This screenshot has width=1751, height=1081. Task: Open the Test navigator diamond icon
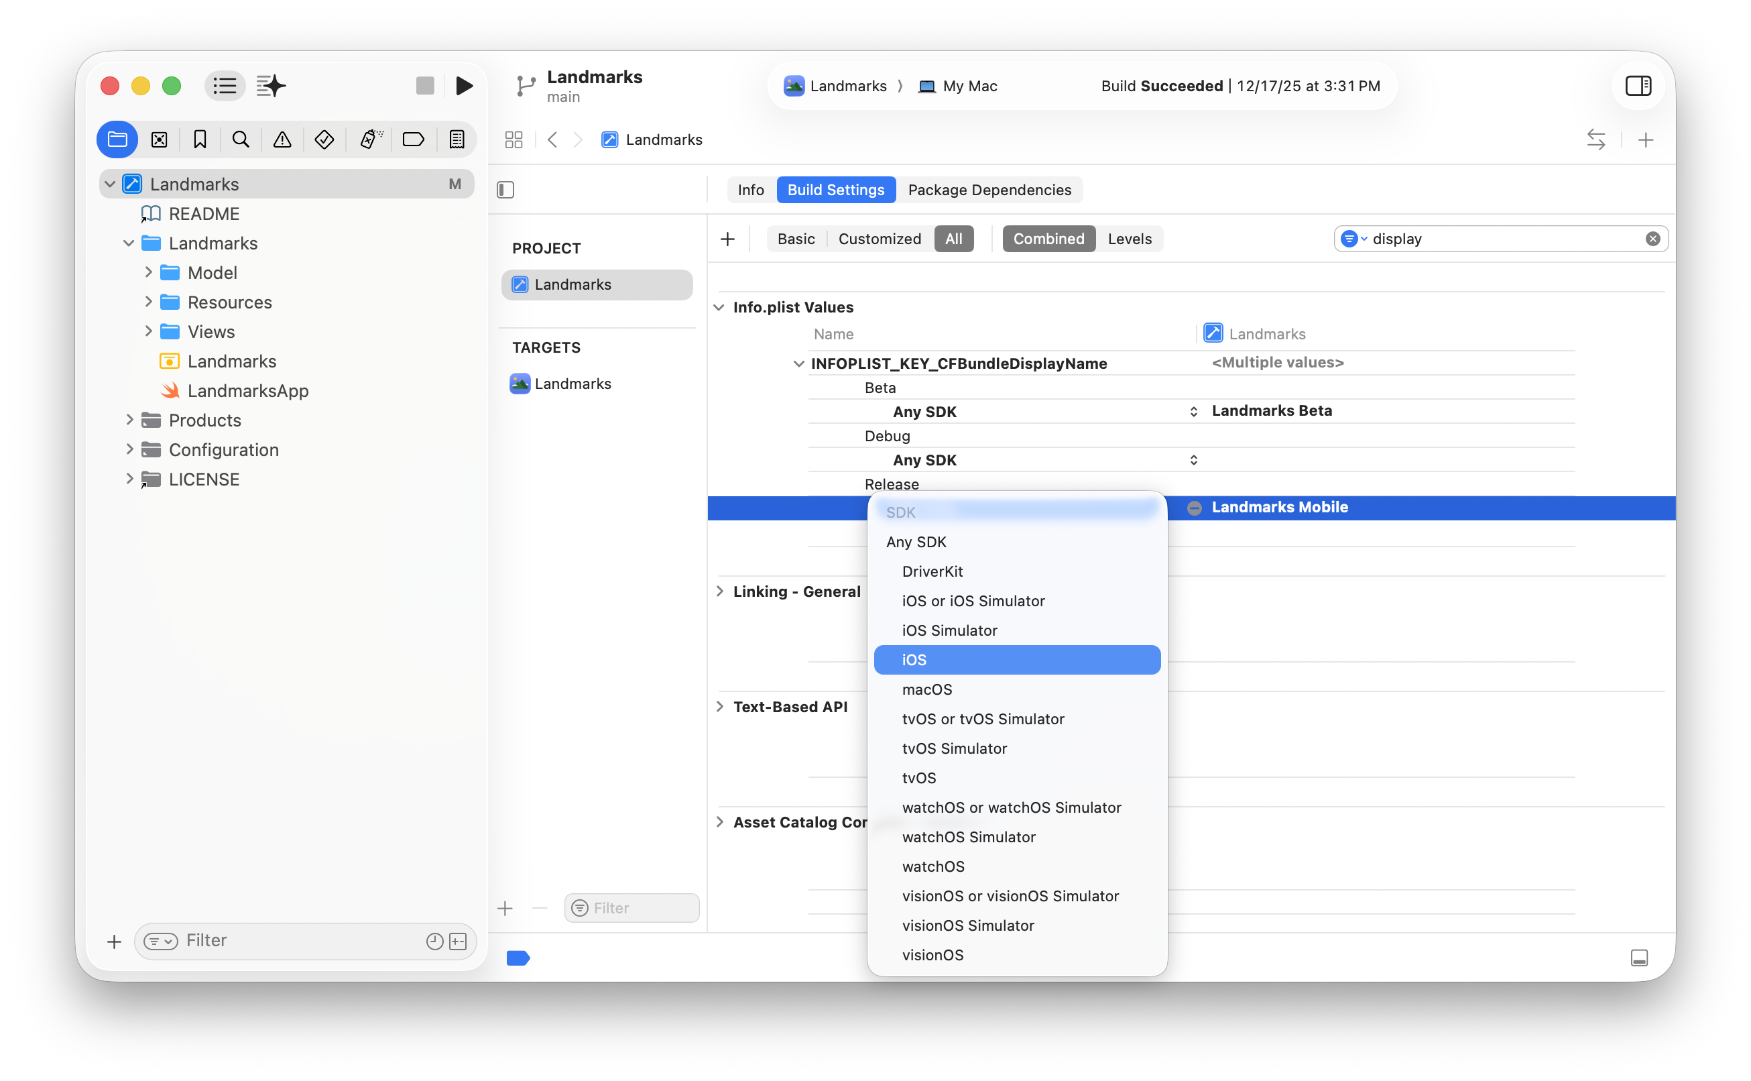click(324, 139)
